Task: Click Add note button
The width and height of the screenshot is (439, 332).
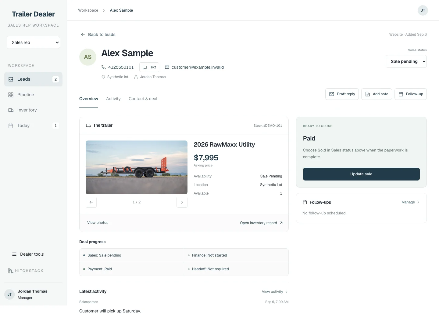Action: pos(377,94)
